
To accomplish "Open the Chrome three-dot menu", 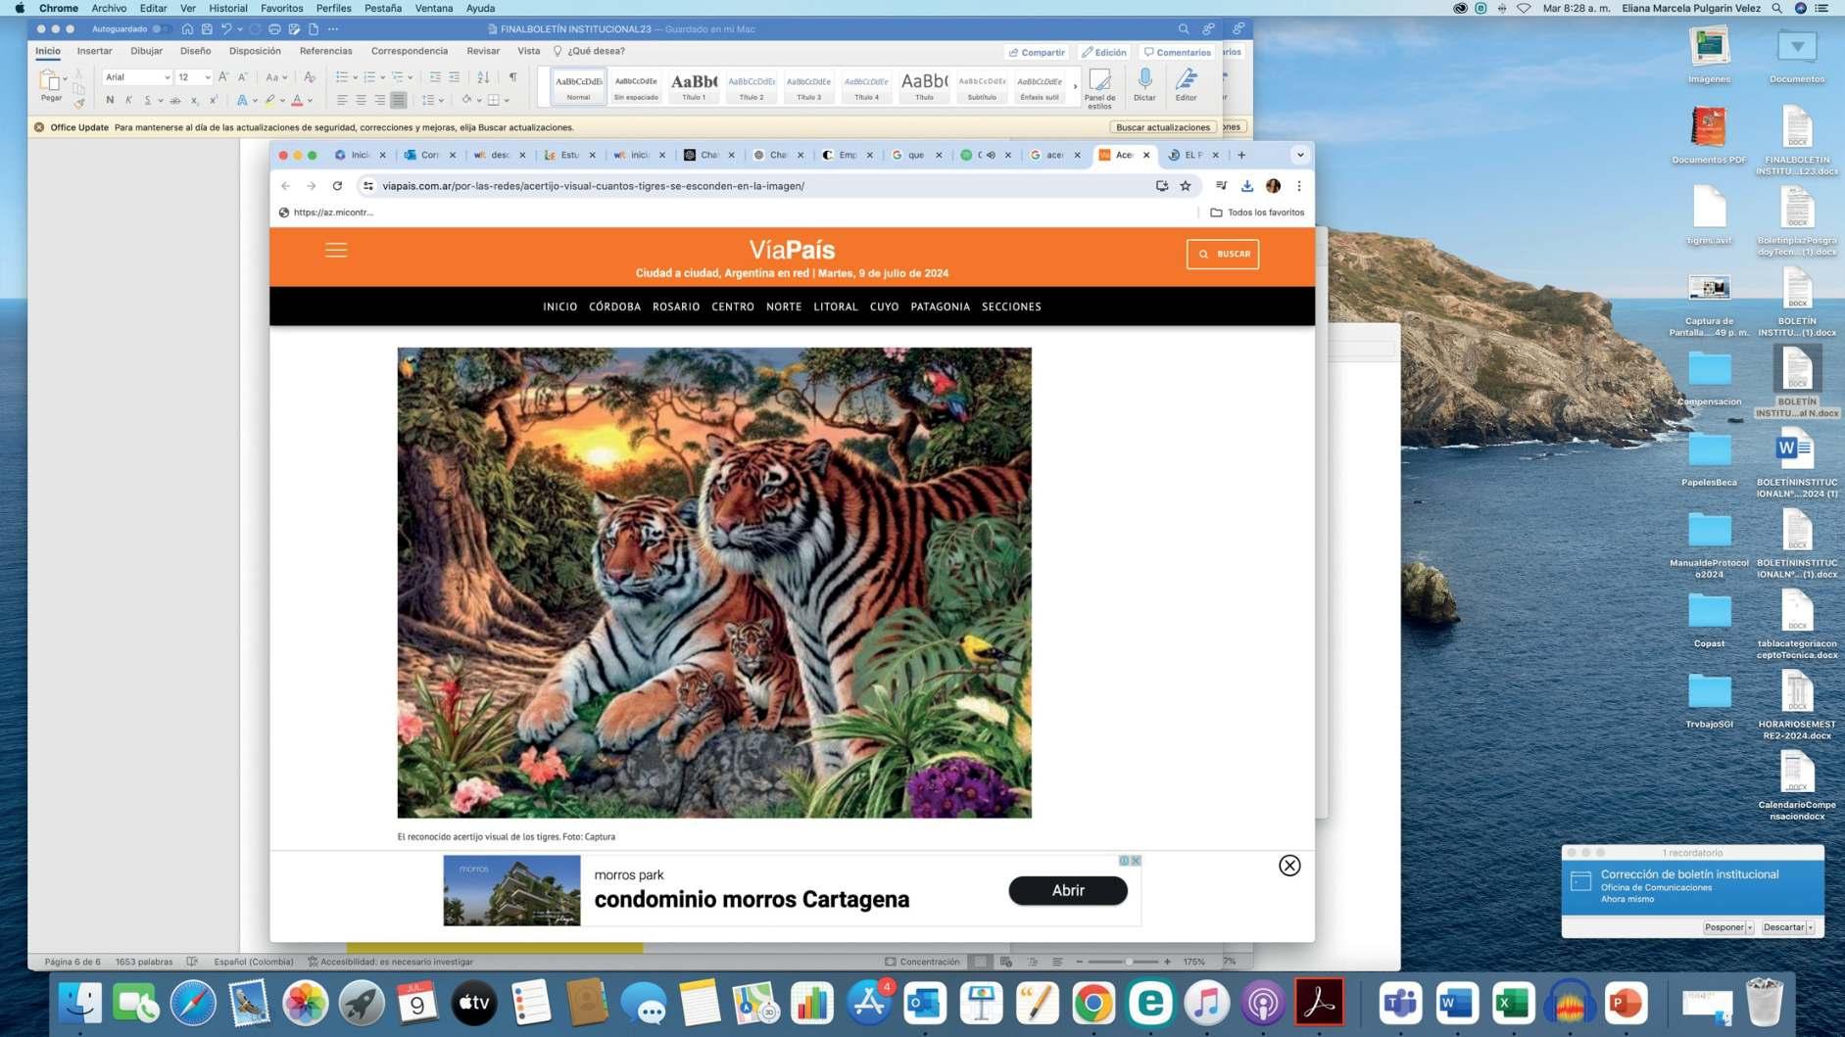I will [x=1299, y=186].
